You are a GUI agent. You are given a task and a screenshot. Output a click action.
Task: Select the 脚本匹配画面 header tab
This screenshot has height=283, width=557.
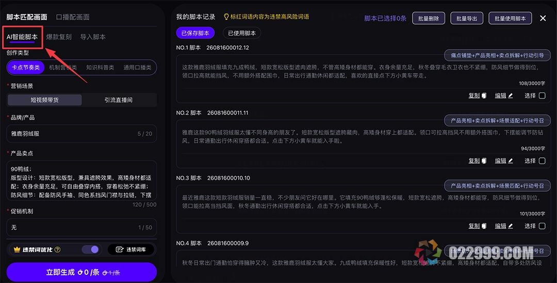point(27,17)
